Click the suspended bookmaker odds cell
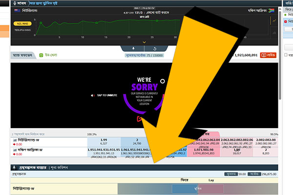This screenshot has width=293, height=195. pos(197,189)
